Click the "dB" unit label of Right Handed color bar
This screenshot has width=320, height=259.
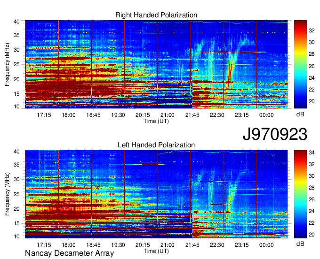click(300, 114)
